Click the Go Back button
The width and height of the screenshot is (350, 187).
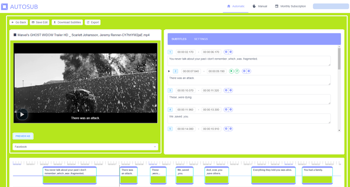coord(19,22)
